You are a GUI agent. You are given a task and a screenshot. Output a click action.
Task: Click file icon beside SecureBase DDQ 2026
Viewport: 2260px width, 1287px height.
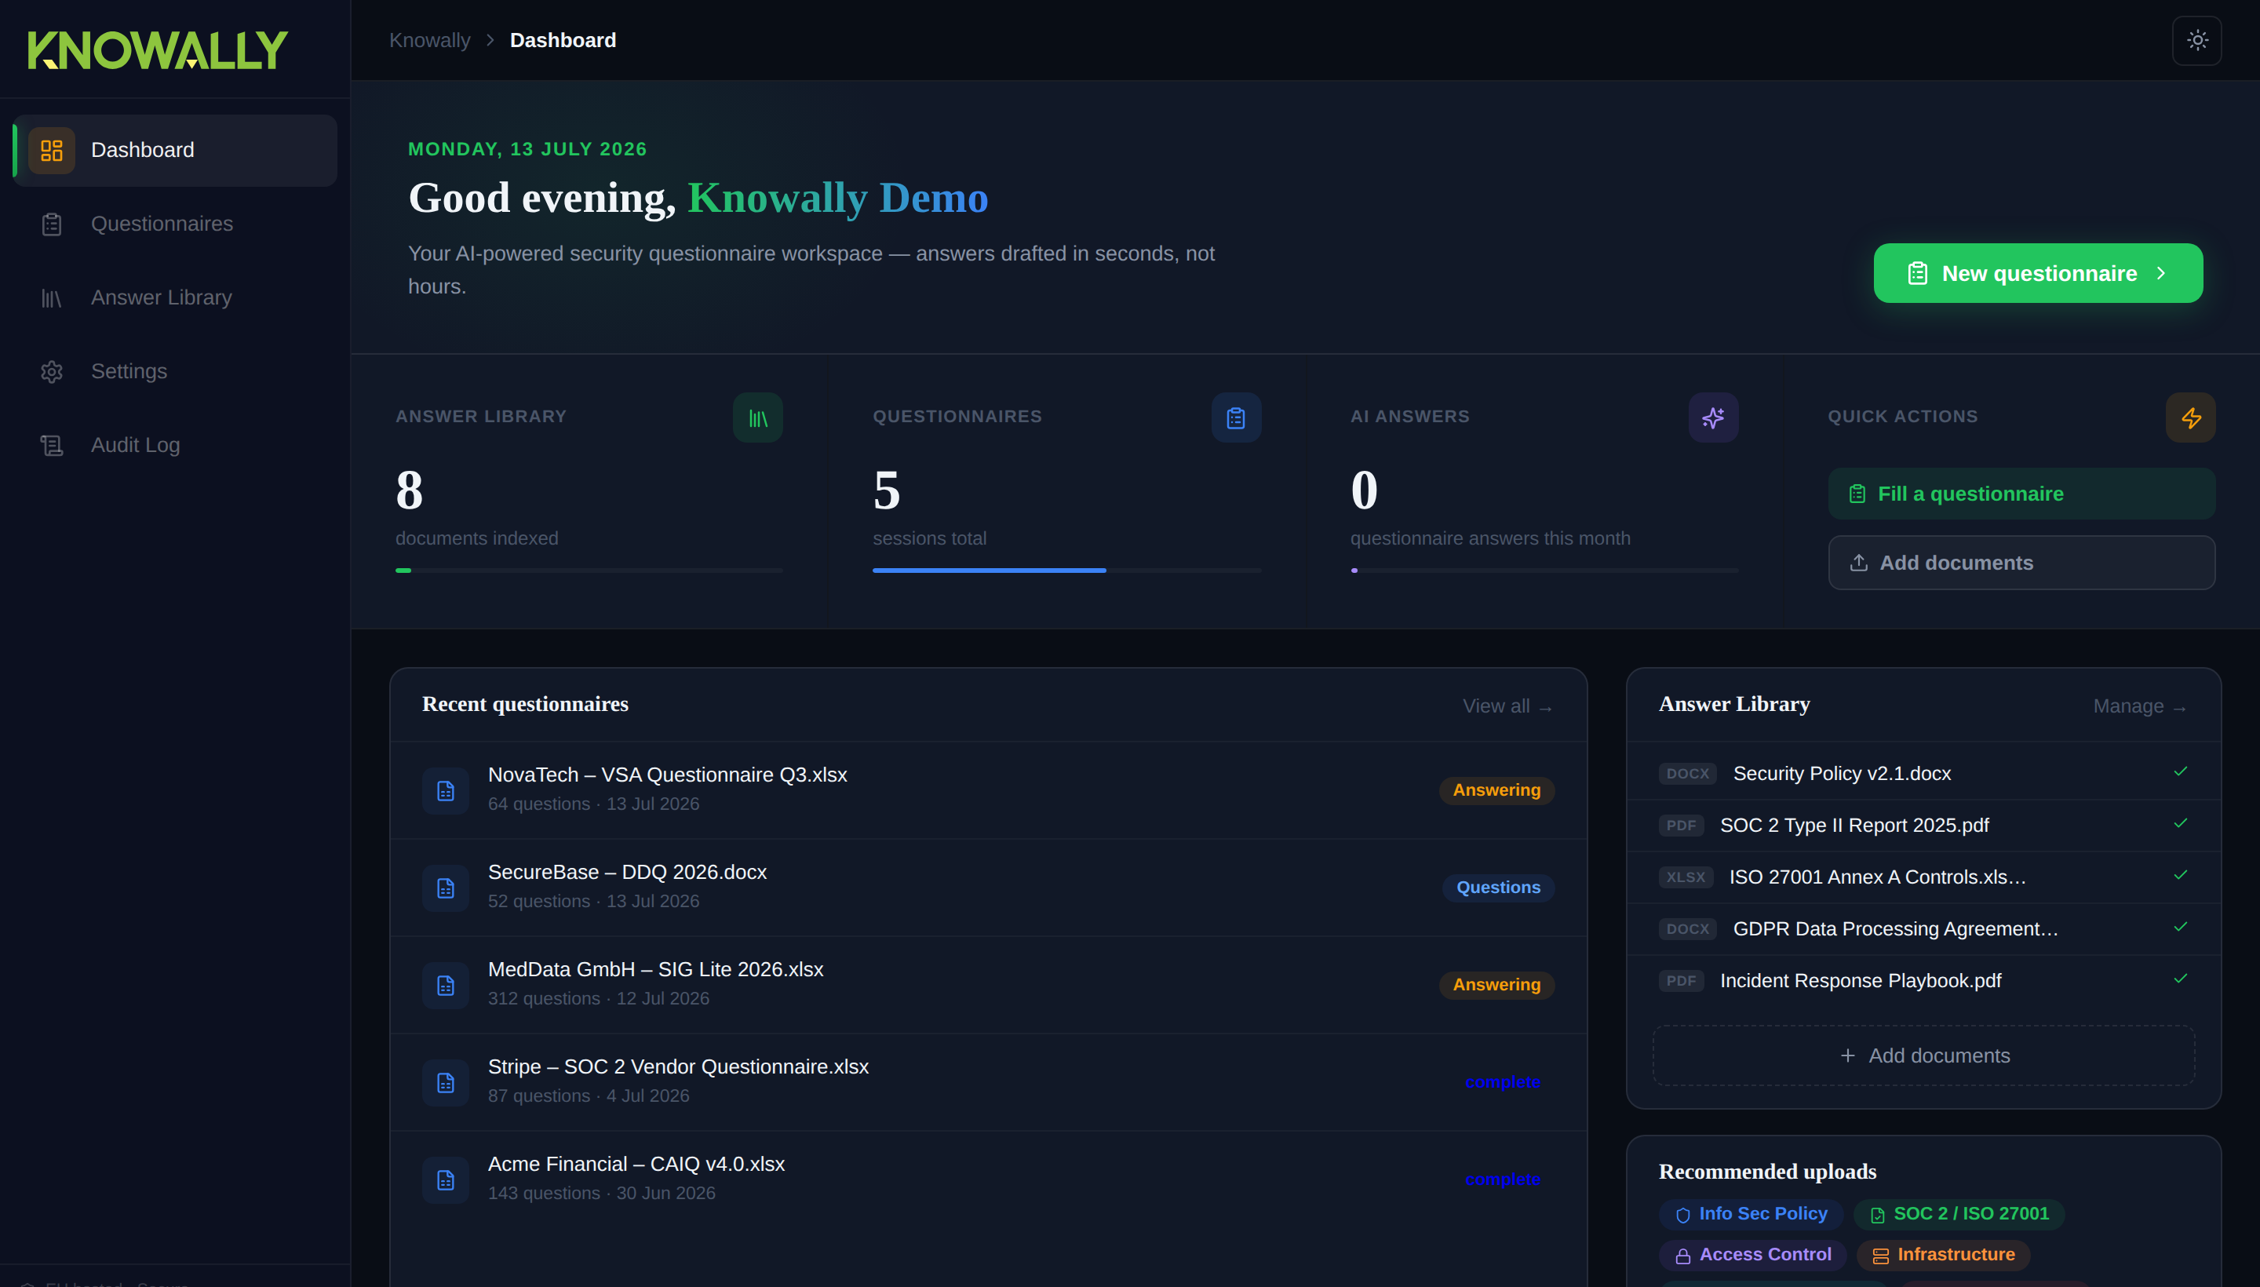[446, 888]
